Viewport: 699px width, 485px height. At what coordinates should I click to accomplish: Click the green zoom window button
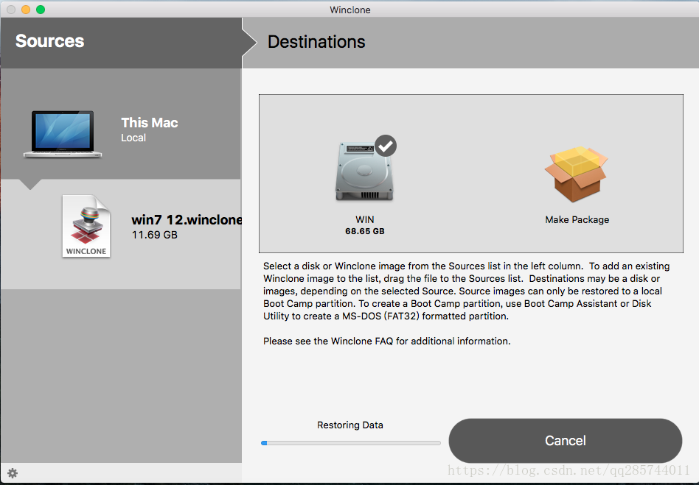41,10
